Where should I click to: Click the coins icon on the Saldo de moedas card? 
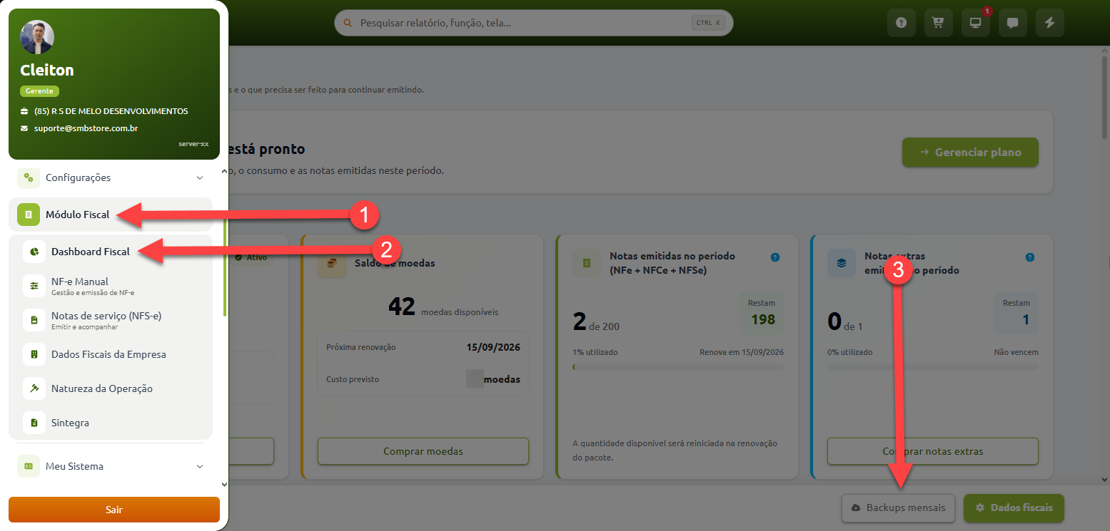[x=331, y=263]
